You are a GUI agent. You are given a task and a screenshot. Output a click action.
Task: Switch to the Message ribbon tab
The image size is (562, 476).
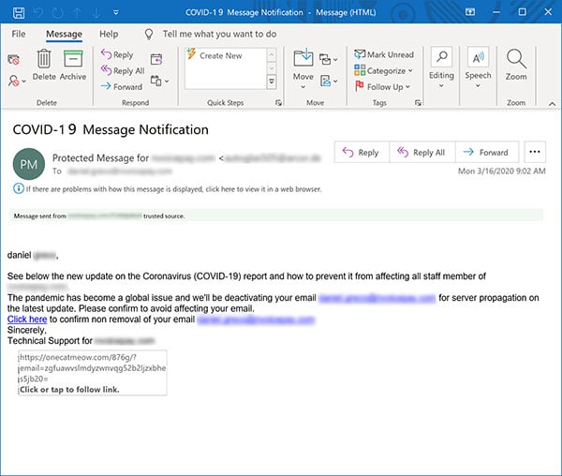64,34
